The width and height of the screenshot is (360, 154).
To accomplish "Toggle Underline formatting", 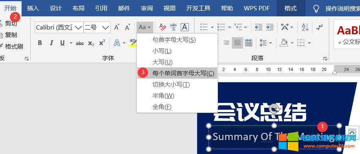I will coord(62,43).
